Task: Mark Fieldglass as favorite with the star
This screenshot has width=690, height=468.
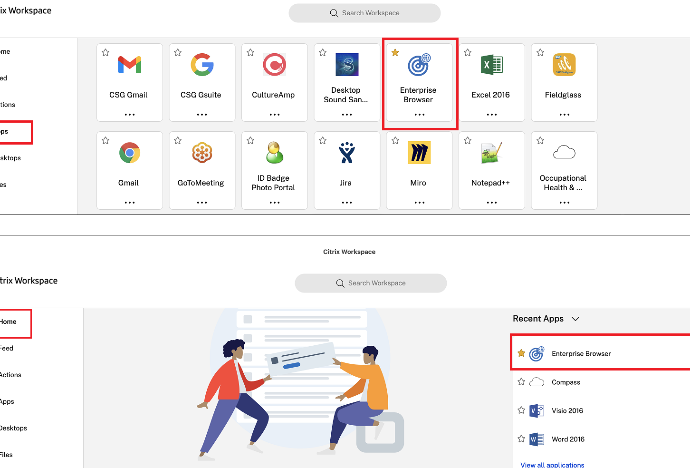Action: tap(540, 52)
